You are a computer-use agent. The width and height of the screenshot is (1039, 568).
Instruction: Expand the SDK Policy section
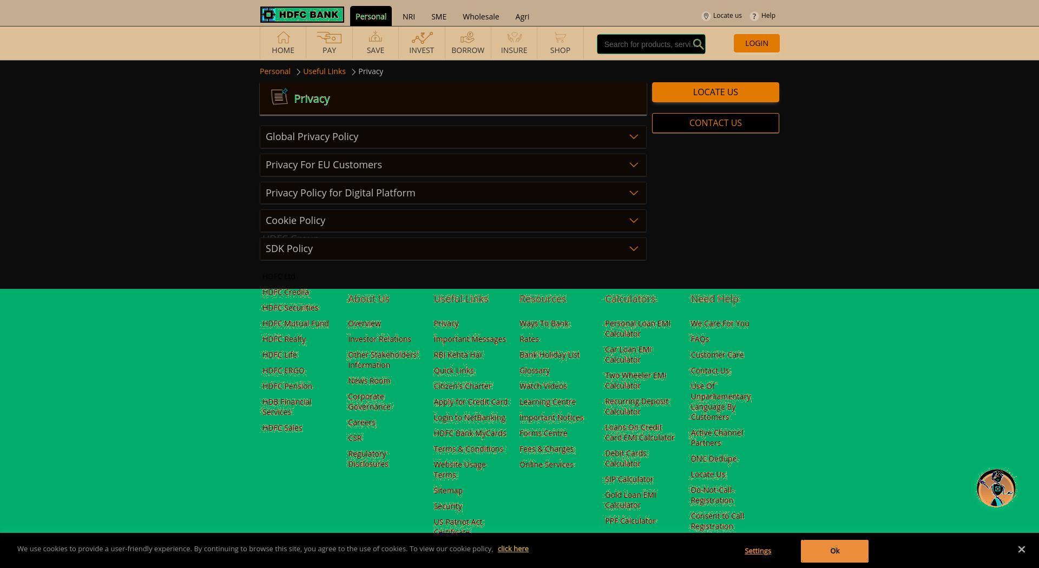point(453,249)
